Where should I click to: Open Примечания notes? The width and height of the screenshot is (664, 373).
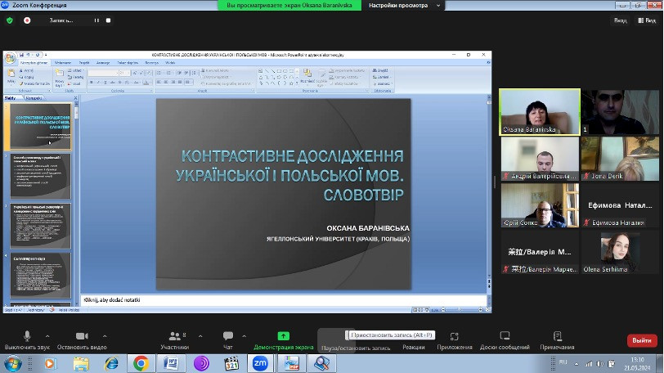pyautogui.click(x=557, y=337)
